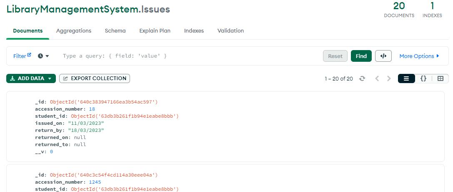Click the query filter input field
The height and width of the screenshot is (192, 453).
188,56
